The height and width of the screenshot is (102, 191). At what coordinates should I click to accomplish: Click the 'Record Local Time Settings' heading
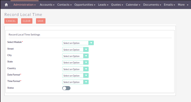(24, 35)
